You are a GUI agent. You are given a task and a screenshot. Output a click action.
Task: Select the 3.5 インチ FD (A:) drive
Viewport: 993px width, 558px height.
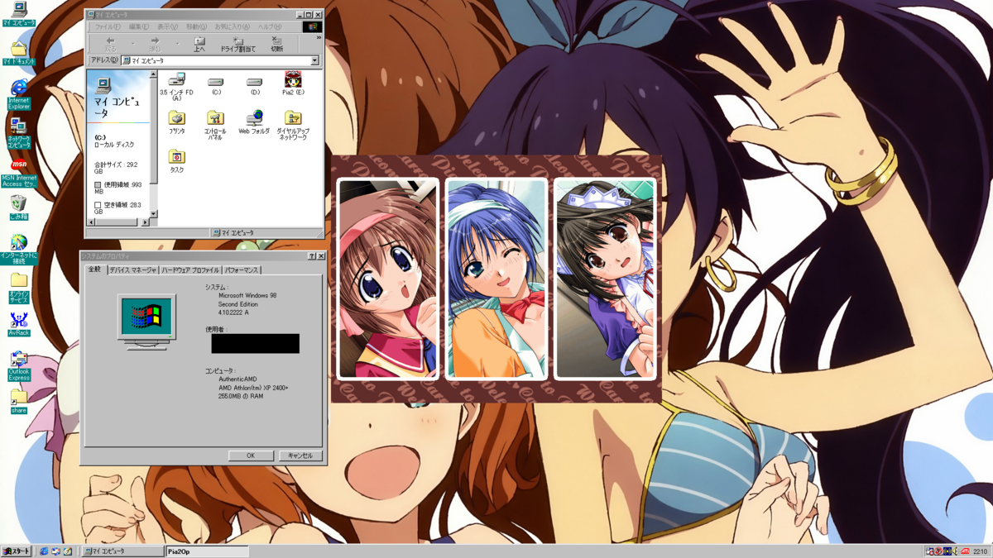tap(176, 86)
